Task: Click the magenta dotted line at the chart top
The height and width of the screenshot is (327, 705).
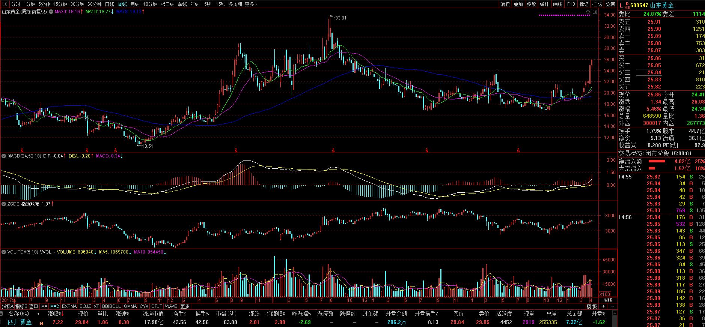Action: point(563,15)
